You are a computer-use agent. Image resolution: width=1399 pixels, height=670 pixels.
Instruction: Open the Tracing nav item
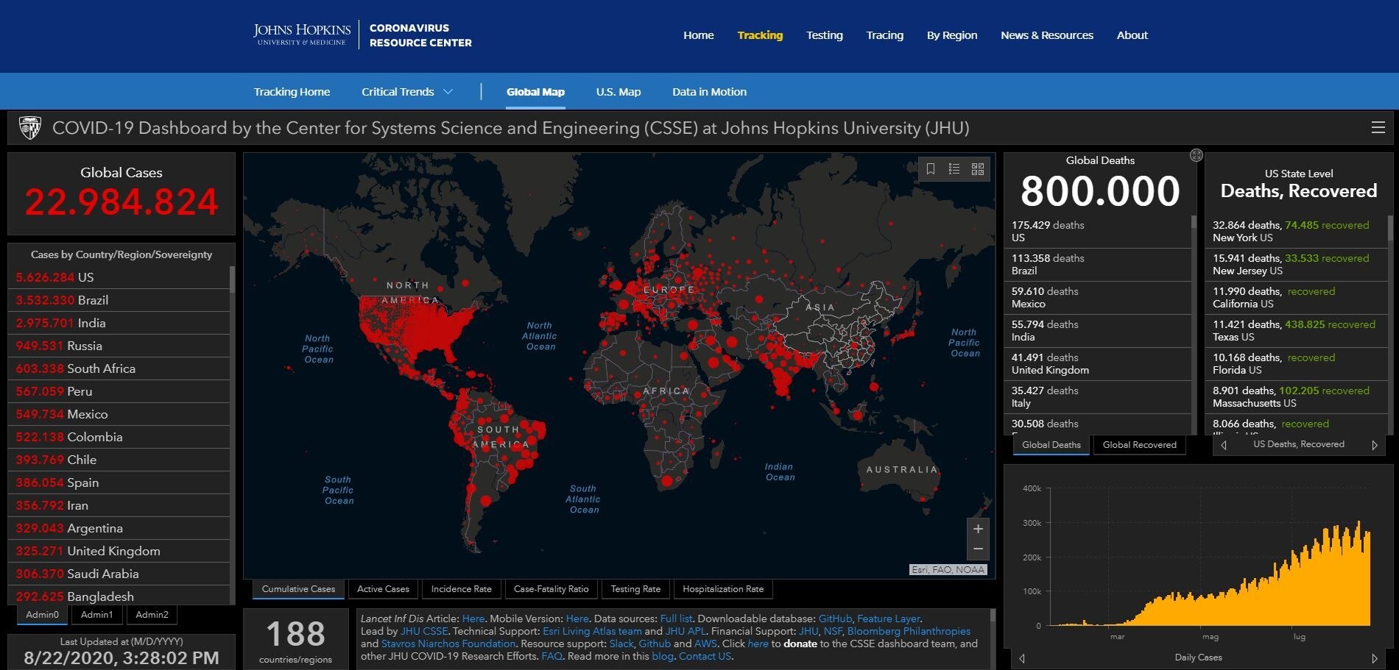pyautogui.click(x=884, y=35)
